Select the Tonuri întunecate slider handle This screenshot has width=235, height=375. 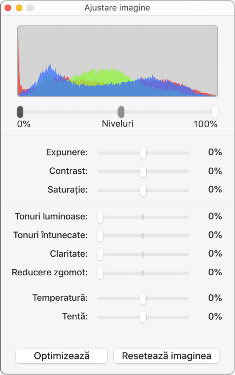[100, 236]
